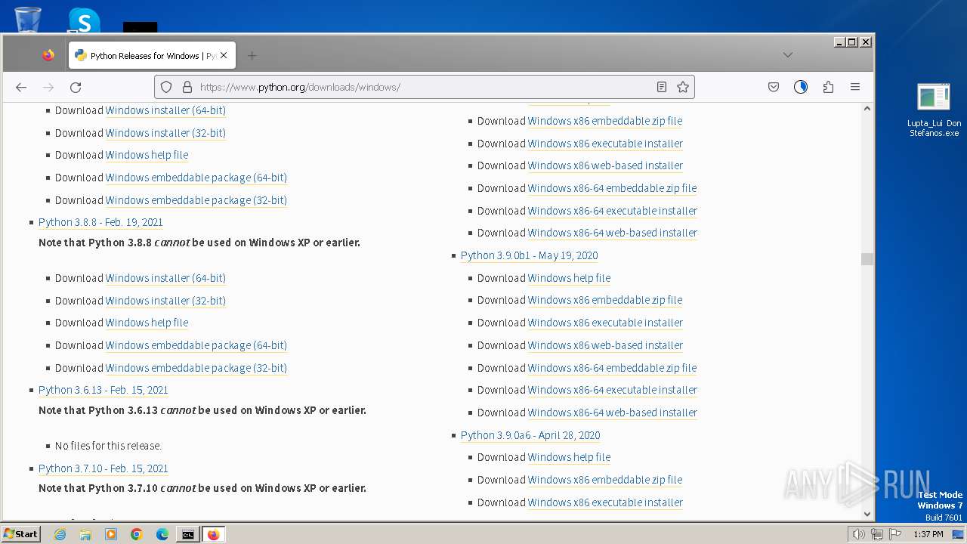
Task: Download embeddable package (32-bit) under Python 3.8.8
Action: pos(196,368)
